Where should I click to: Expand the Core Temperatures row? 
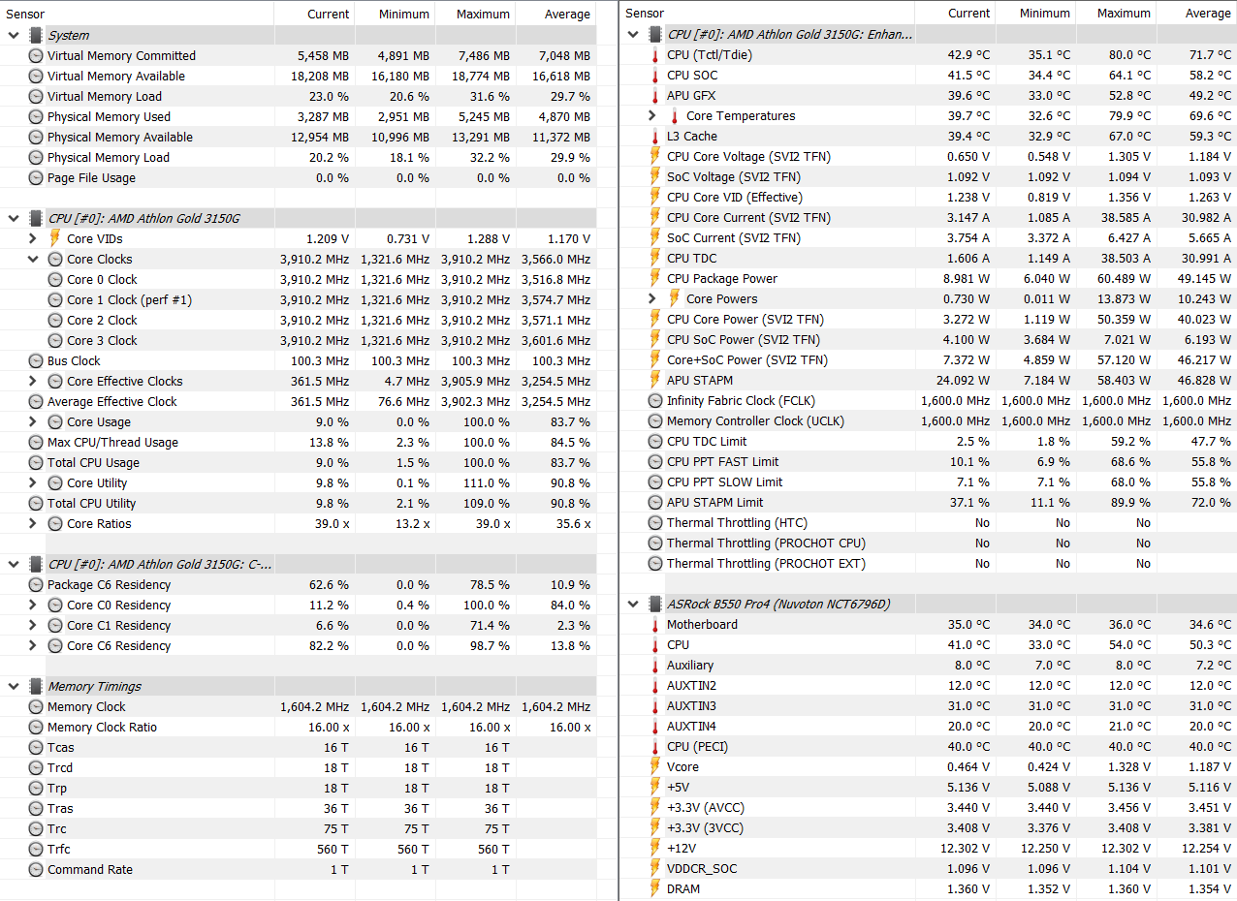point(652,116)
